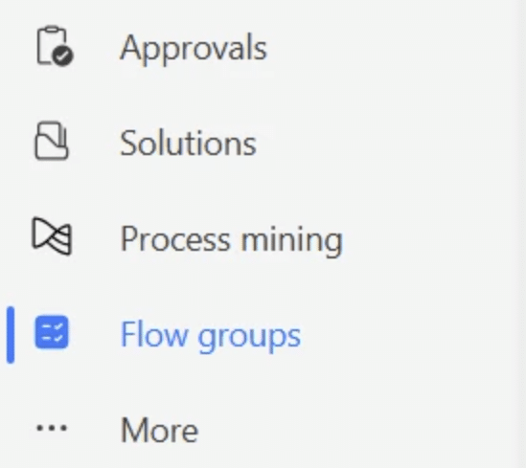
Task: Show additional items via More ellipsis
Action: [52, 428]
